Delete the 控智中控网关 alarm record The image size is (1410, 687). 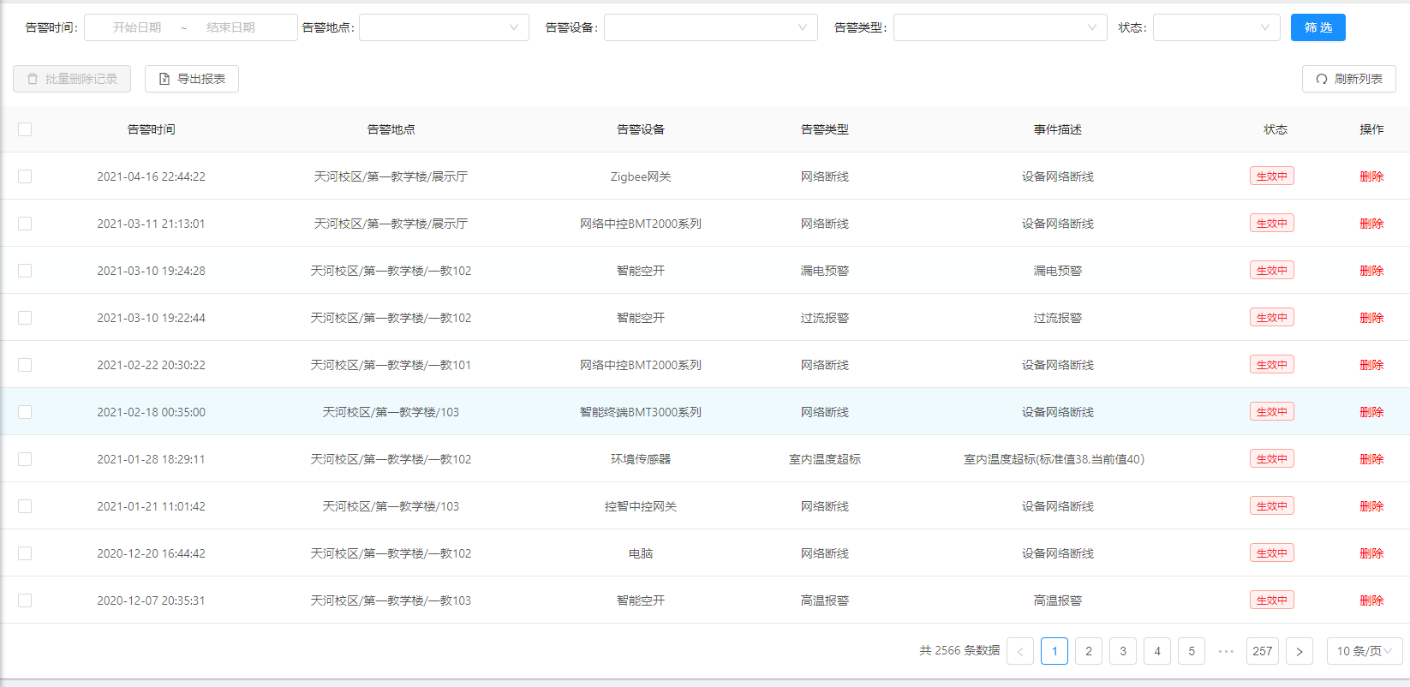coord(1371,506)
